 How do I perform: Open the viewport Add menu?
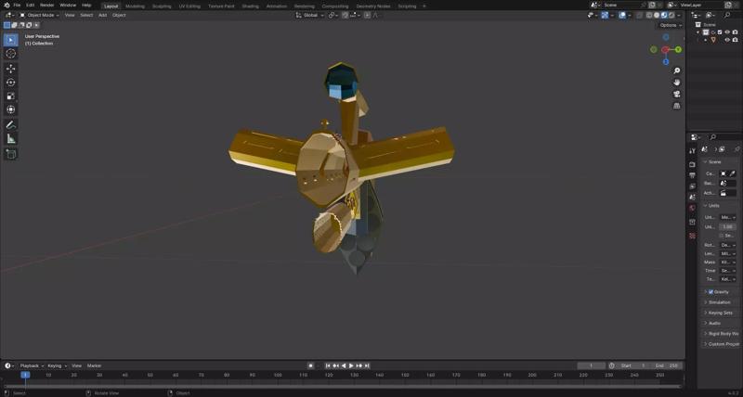pyautogui.click(x=102, y=15)
